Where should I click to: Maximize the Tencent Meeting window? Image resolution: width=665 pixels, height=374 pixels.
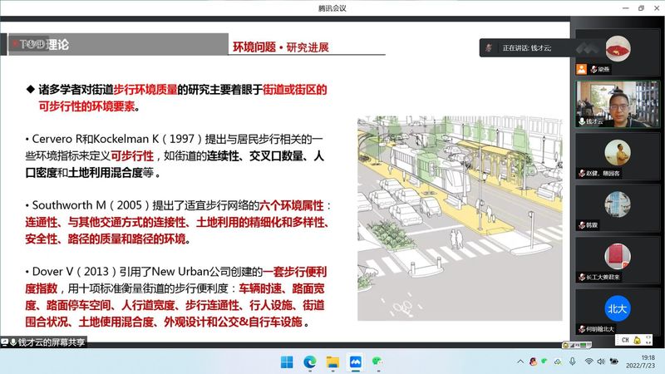pos(640,7)
